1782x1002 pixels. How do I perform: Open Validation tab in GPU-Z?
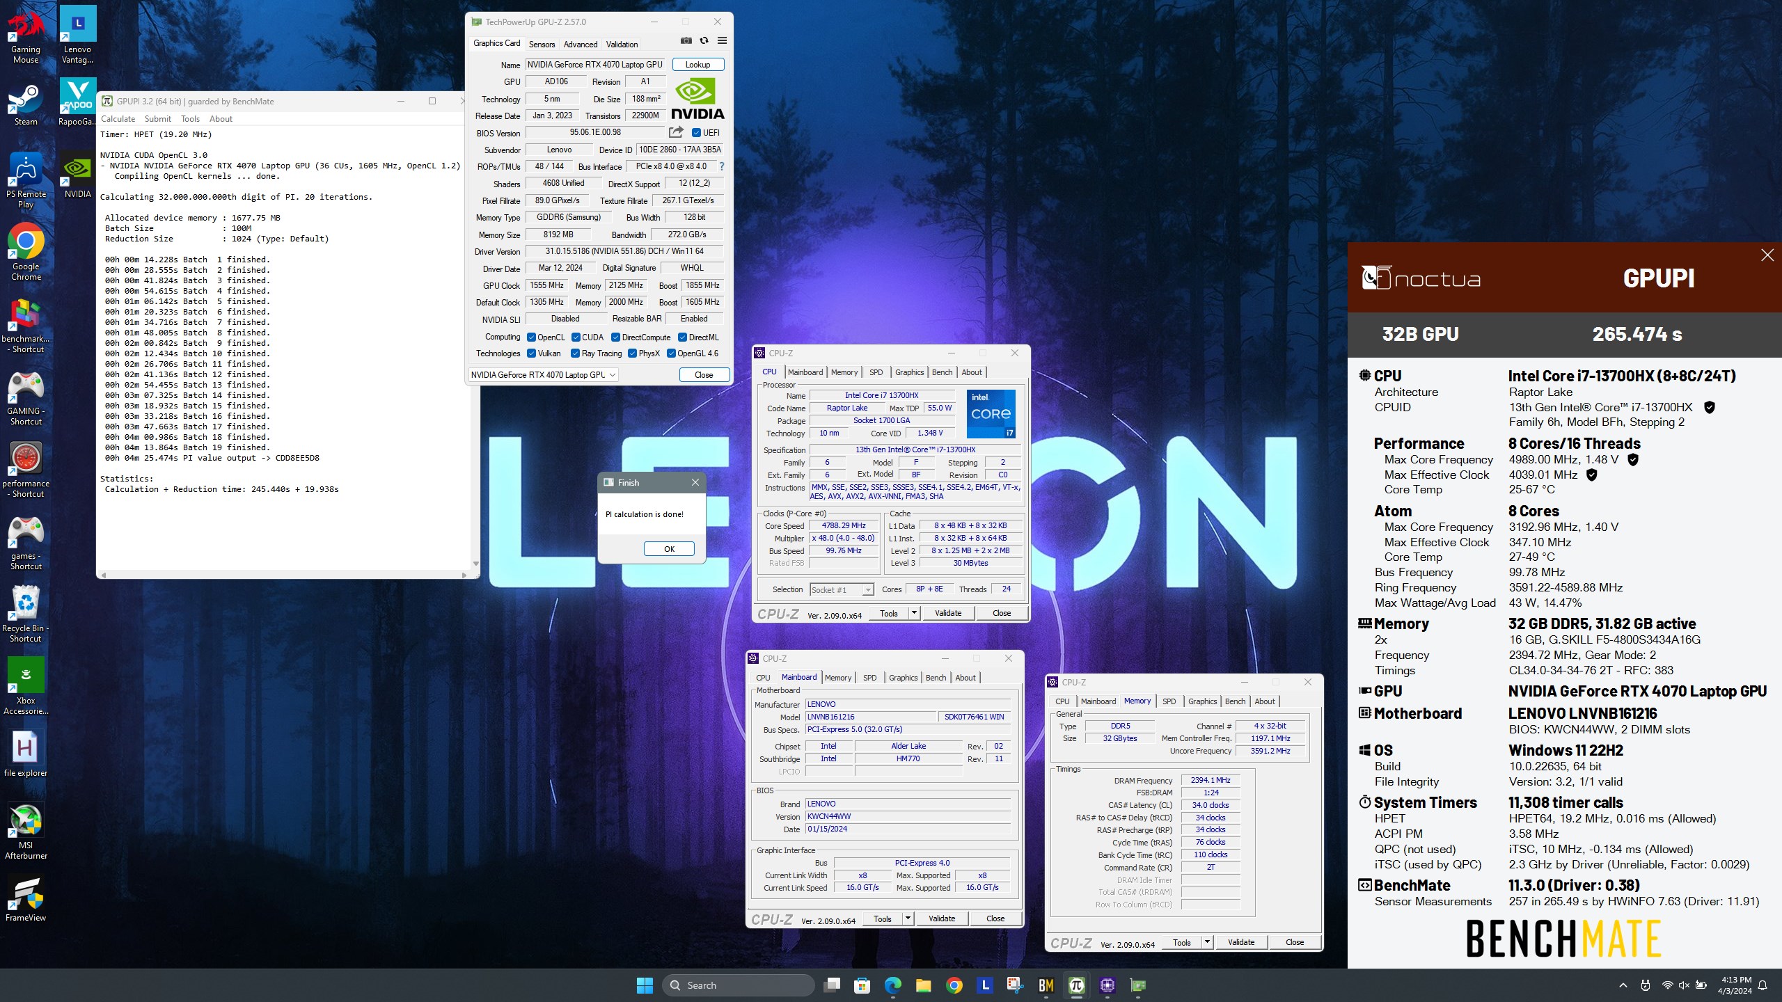coord(622,44)
